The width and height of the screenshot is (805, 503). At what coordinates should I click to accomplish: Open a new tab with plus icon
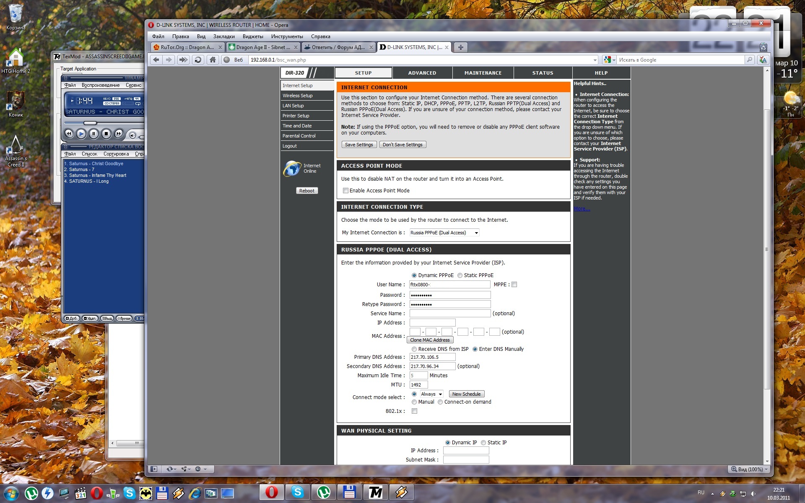coord(460,47)
